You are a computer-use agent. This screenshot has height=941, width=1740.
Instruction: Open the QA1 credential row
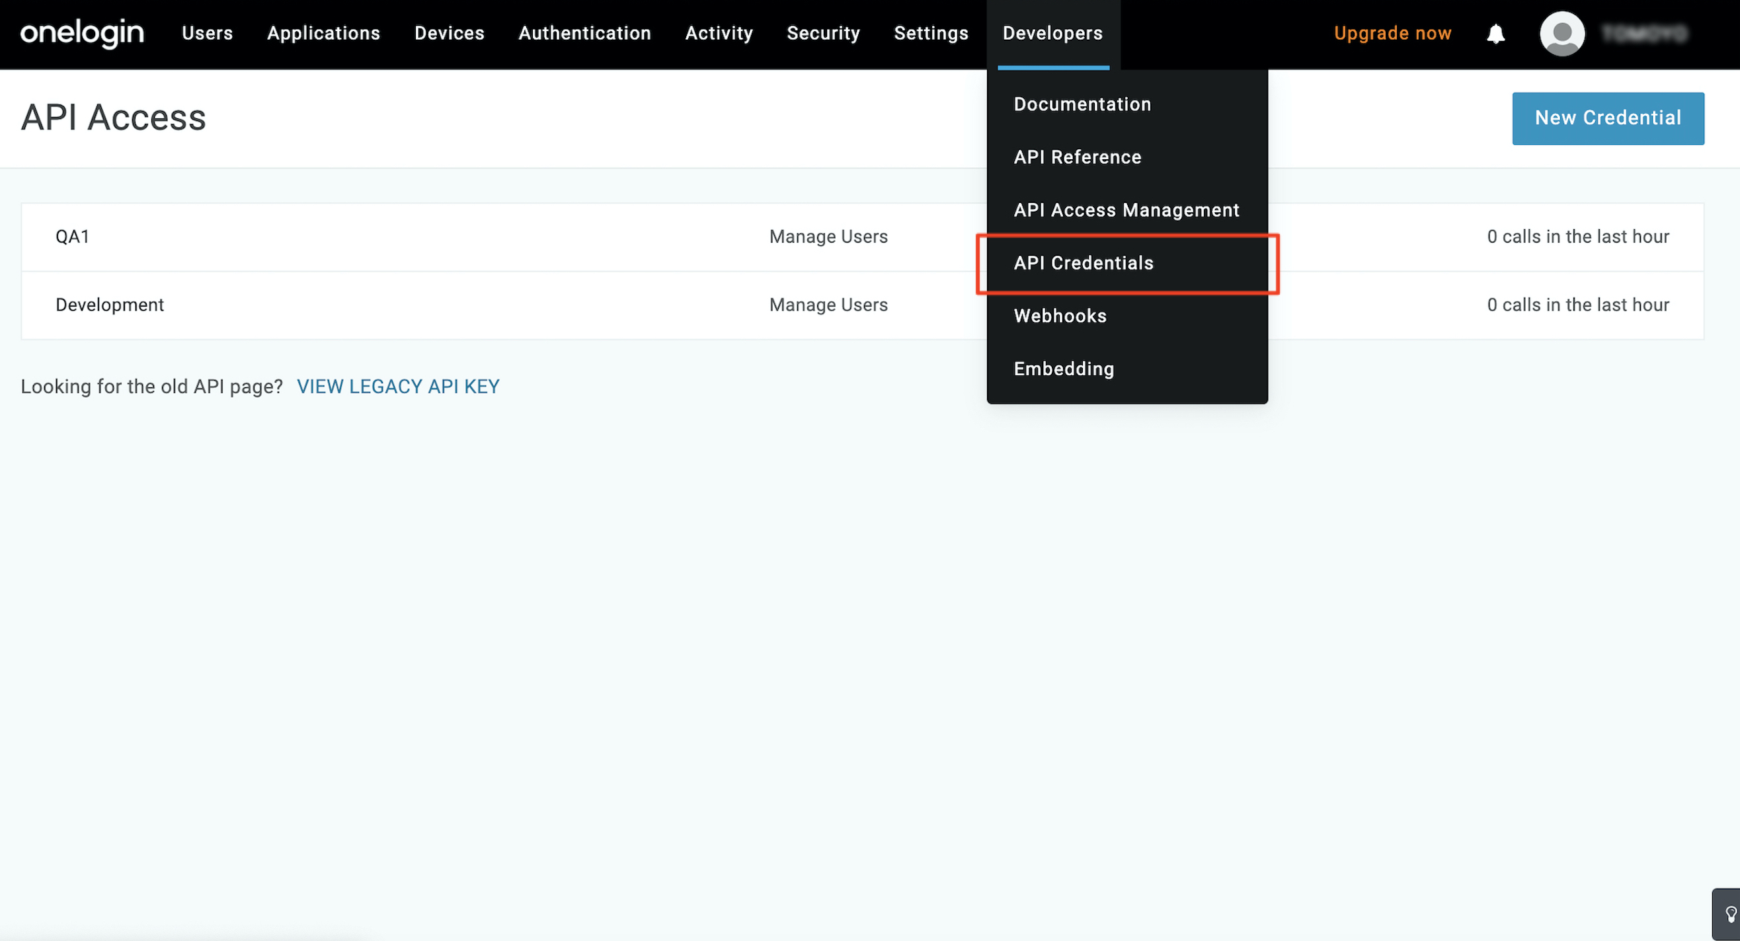click(73, 237)
